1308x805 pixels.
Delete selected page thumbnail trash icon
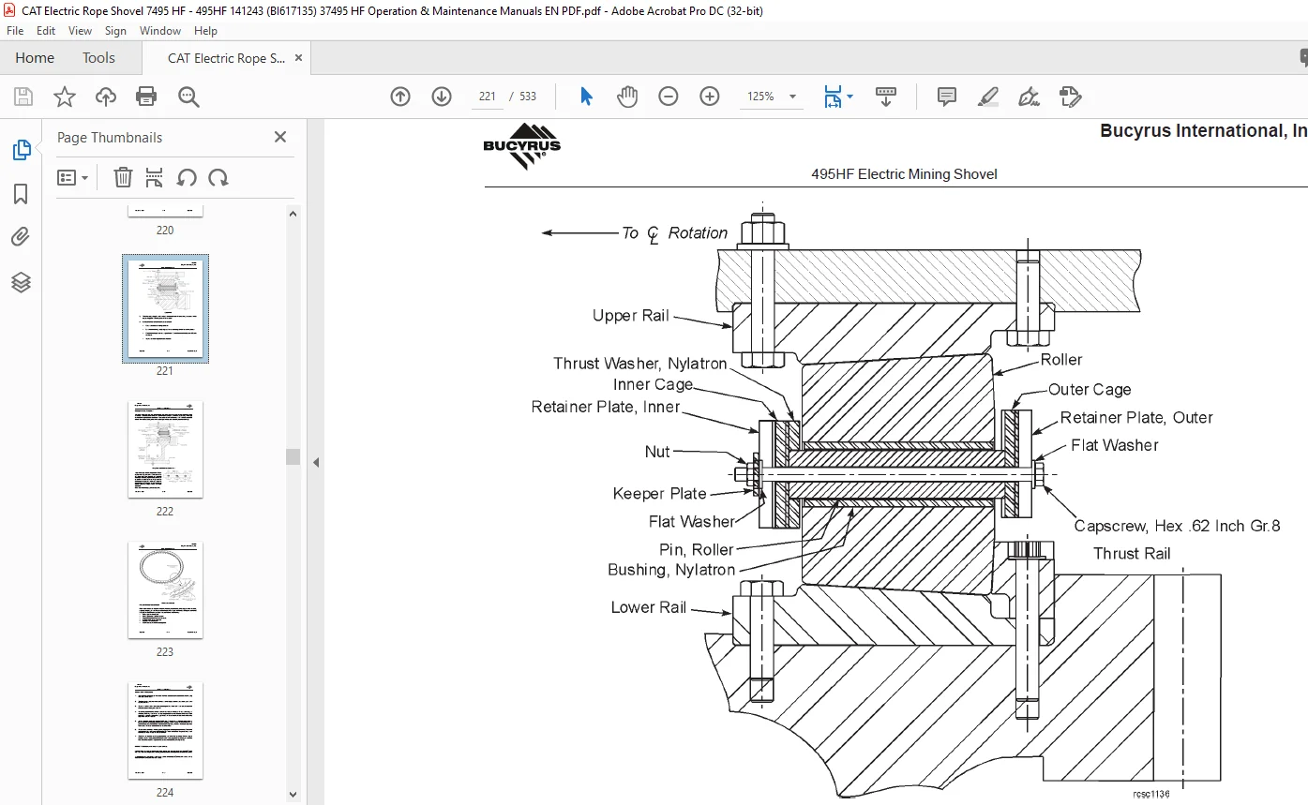pos(123,177)
